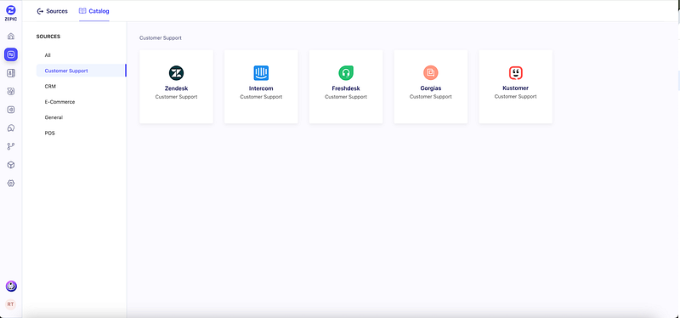Select the highlighted data sources sidebar icon
680x318 pixels.
click(x=11, y=54)
